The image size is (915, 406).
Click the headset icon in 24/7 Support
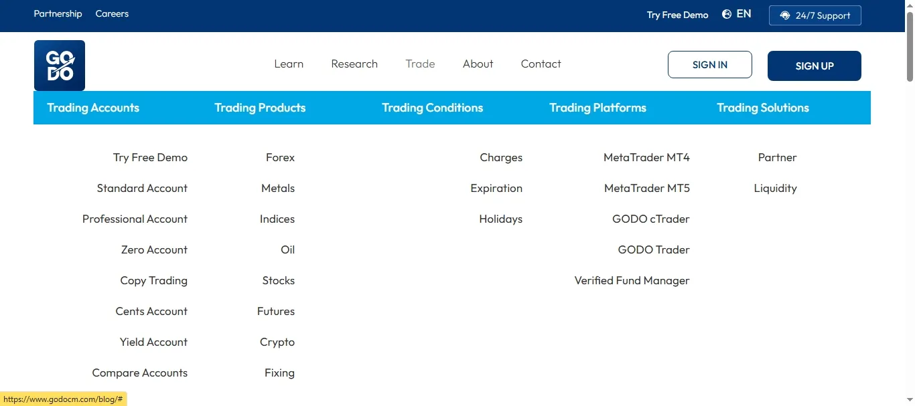[x=785, y=15]
